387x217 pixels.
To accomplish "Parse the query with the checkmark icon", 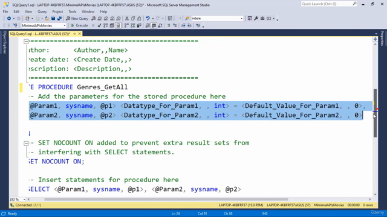I will 99,25.
